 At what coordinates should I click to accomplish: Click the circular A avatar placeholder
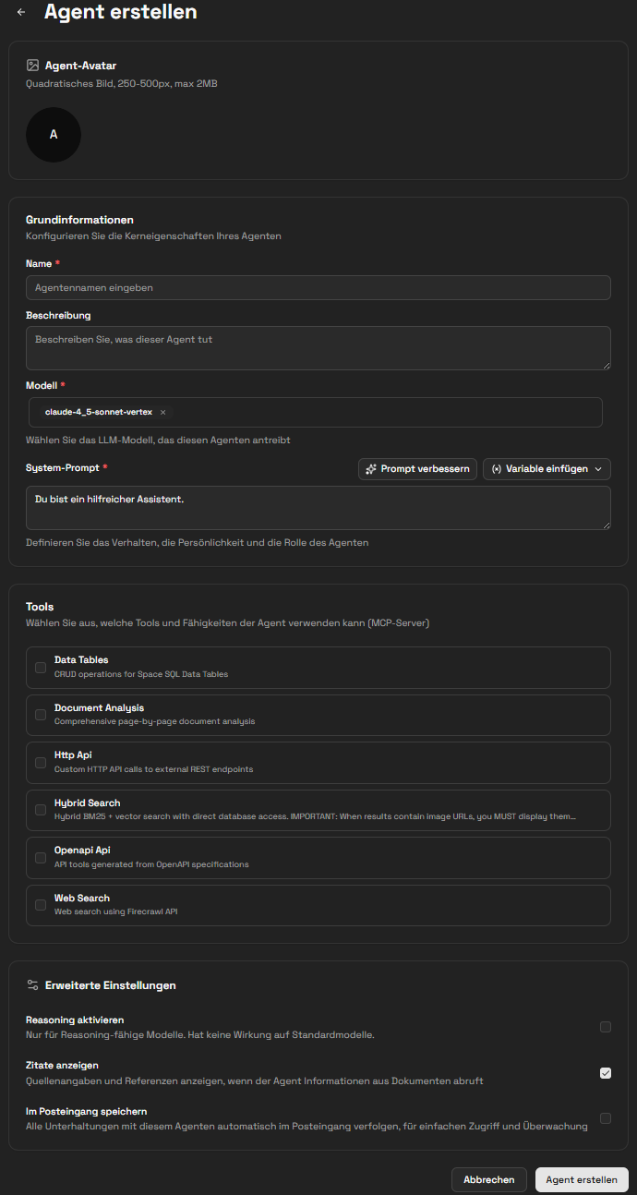click(53, 134)
